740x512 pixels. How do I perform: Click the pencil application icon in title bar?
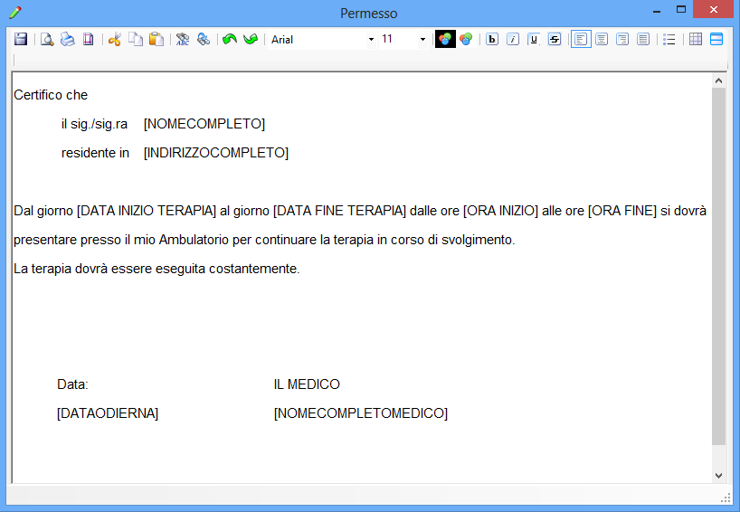[15, 13]
